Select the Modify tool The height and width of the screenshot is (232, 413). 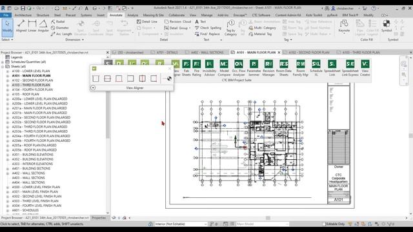7,27
